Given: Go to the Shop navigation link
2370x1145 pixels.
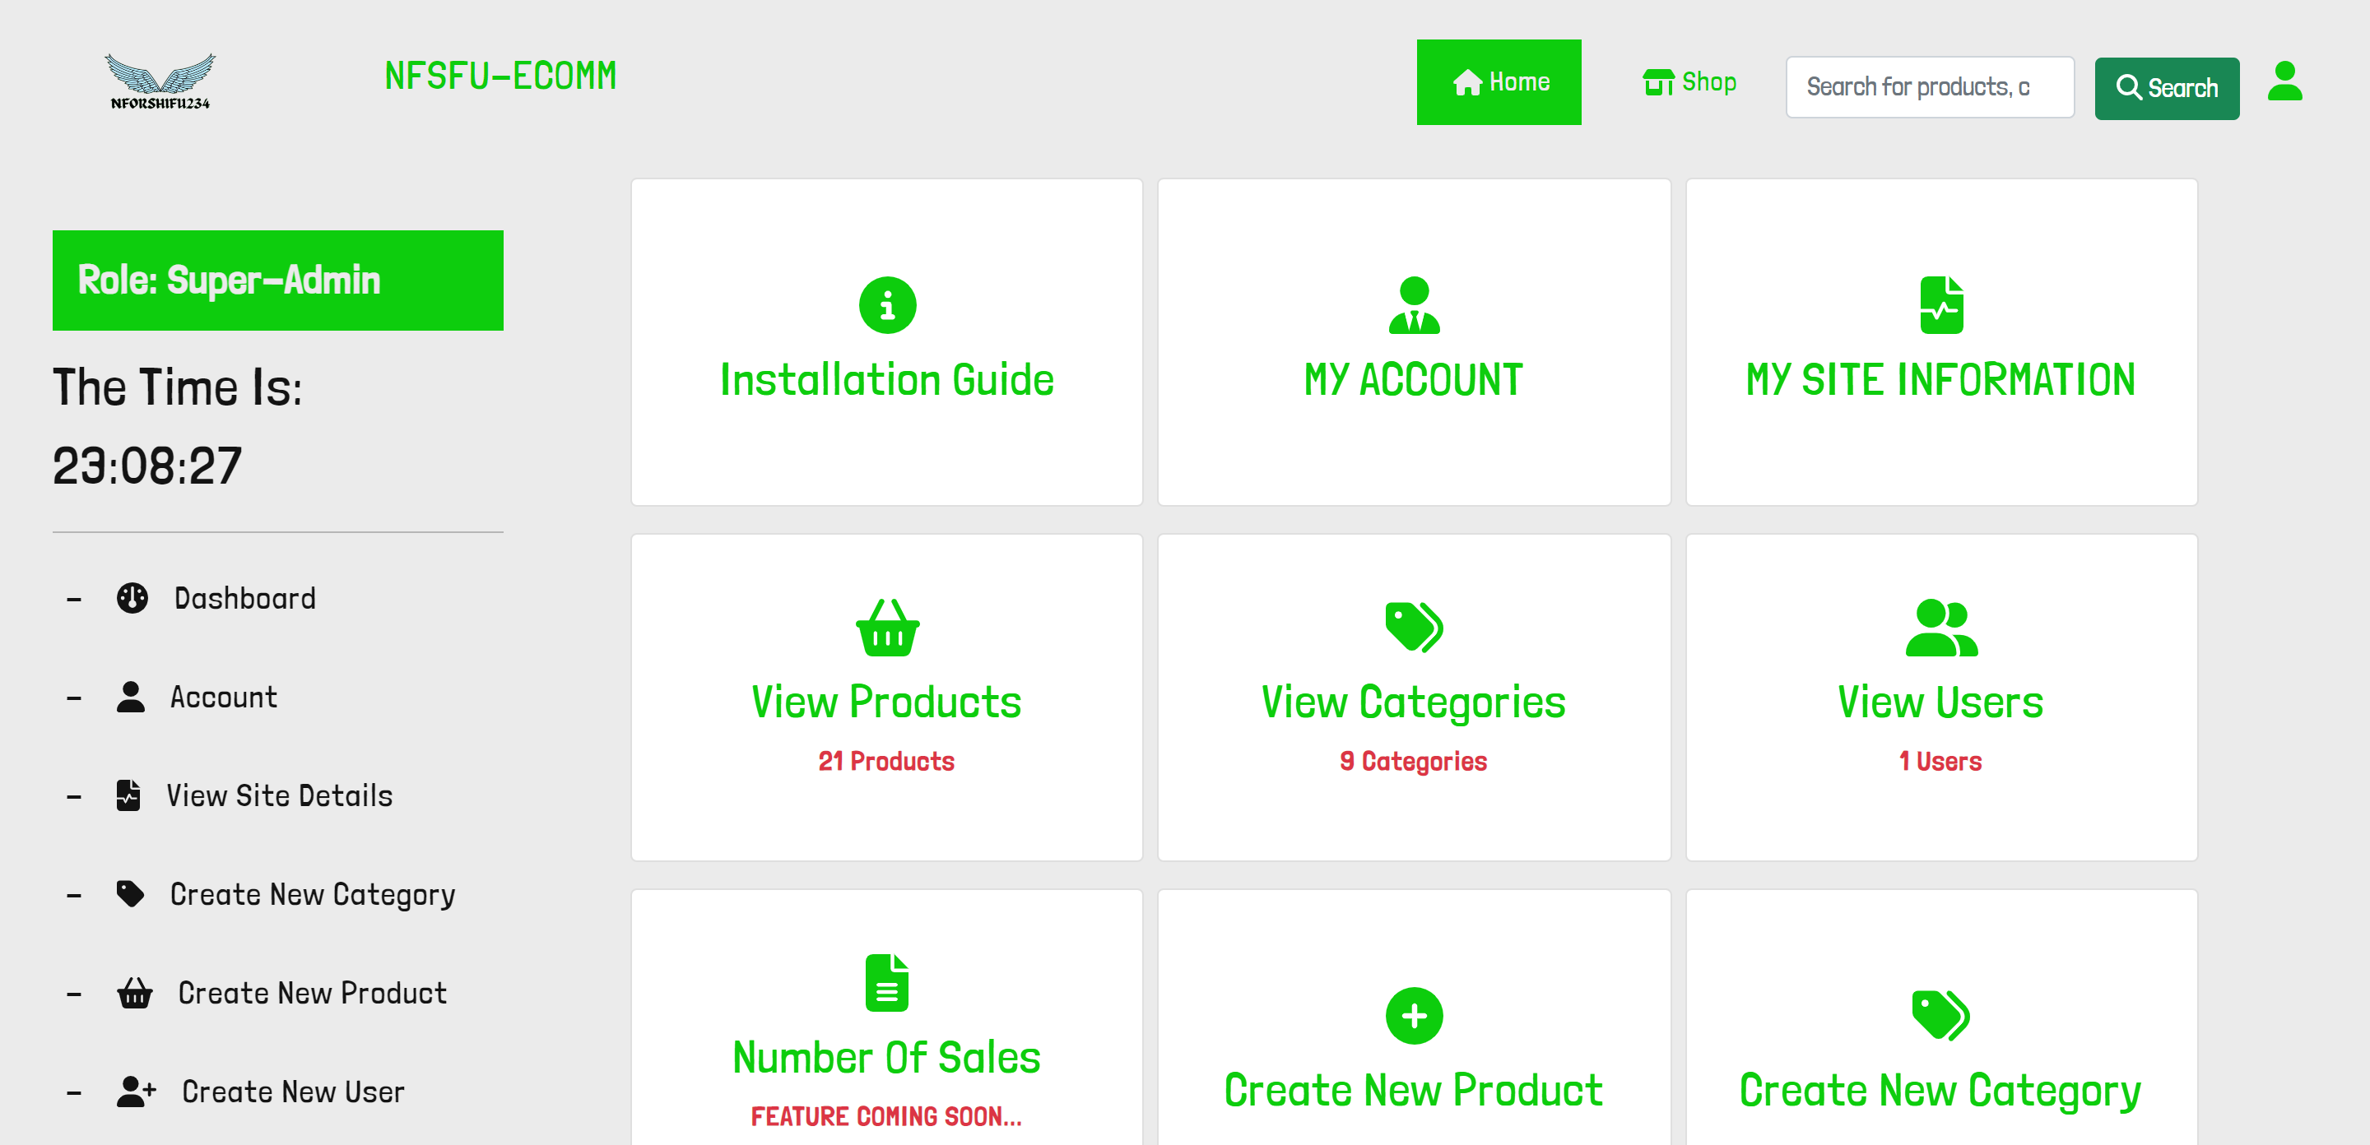Looking at the screenshot, I should (x=1689, y=82).
